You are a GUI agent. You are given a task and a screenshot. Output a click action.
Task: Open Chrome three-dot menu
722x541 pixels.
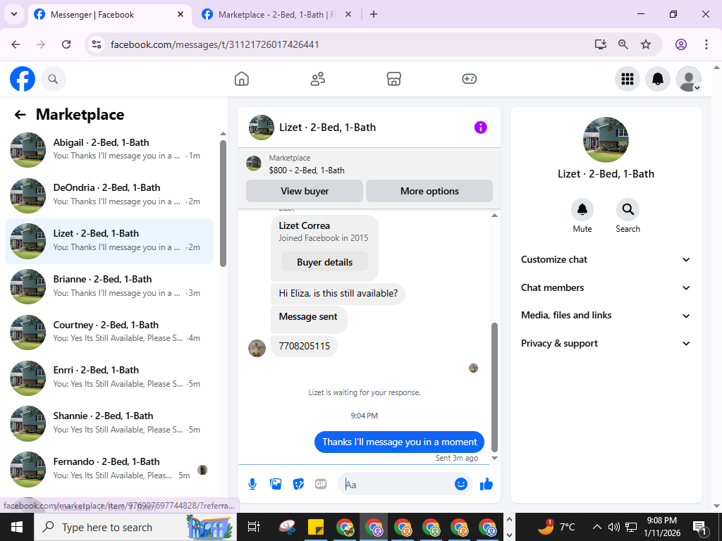(x=706, y=44)
